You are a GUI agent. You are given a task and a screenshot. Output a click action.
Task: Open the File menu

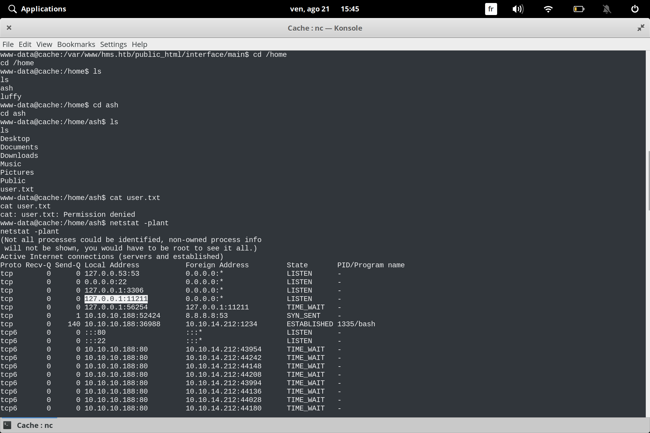(x=8, y=44)
